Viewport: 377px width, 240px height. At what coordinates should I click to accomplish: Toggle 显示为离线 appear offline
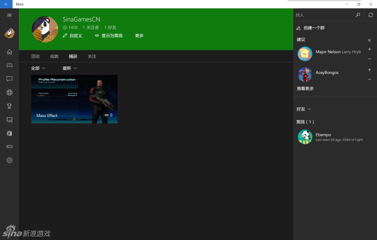109,36
